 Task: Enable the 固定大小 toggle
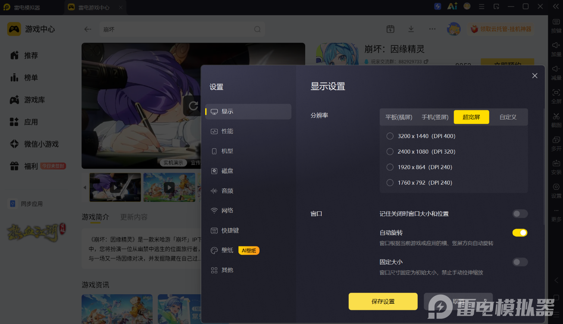(x=520, y=262)
